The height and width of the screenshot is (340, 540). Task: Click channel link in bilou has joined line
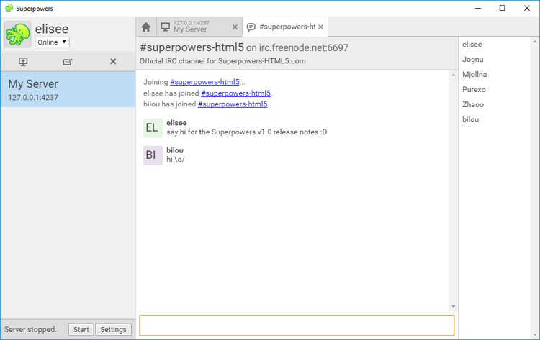(233, 104)
